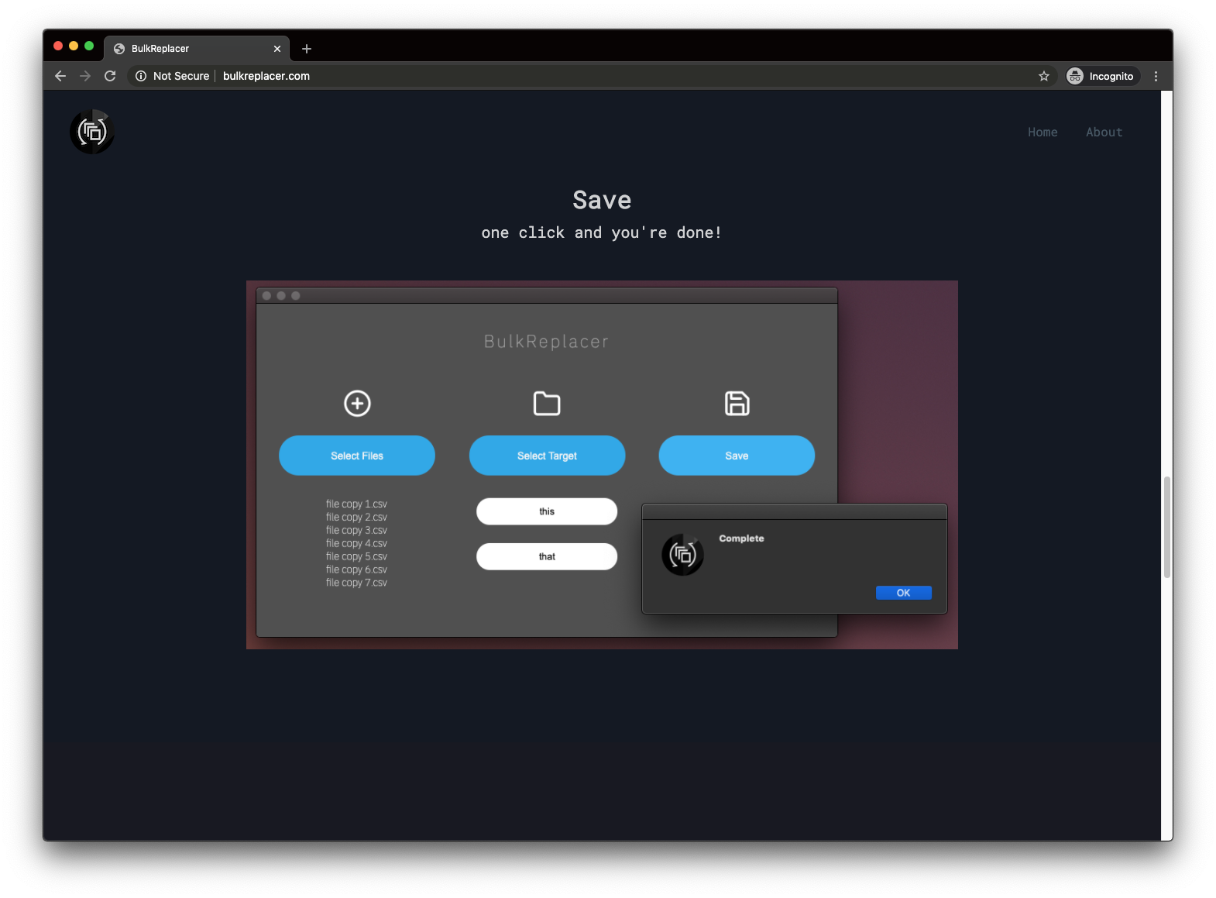Select the BulkReplacer browser tab
The image size is (1216, 898).
click(x=197, y=48)
